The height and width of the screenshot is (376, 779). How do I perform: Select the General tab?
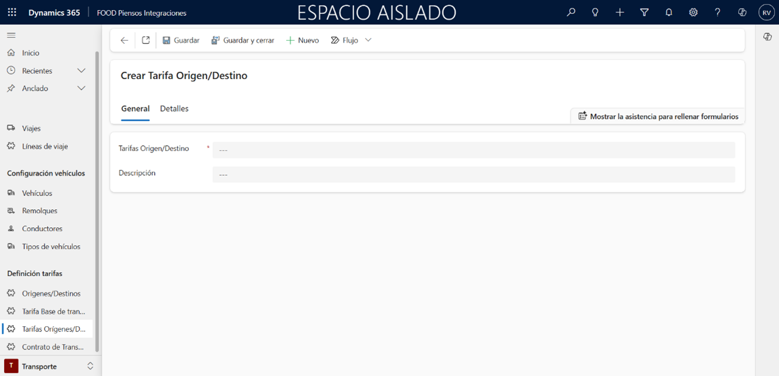coord(135,109)
